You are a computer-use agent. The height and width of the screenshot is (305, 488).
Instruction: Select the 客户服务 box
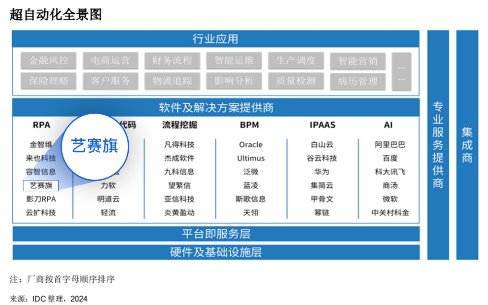point(110,81)
